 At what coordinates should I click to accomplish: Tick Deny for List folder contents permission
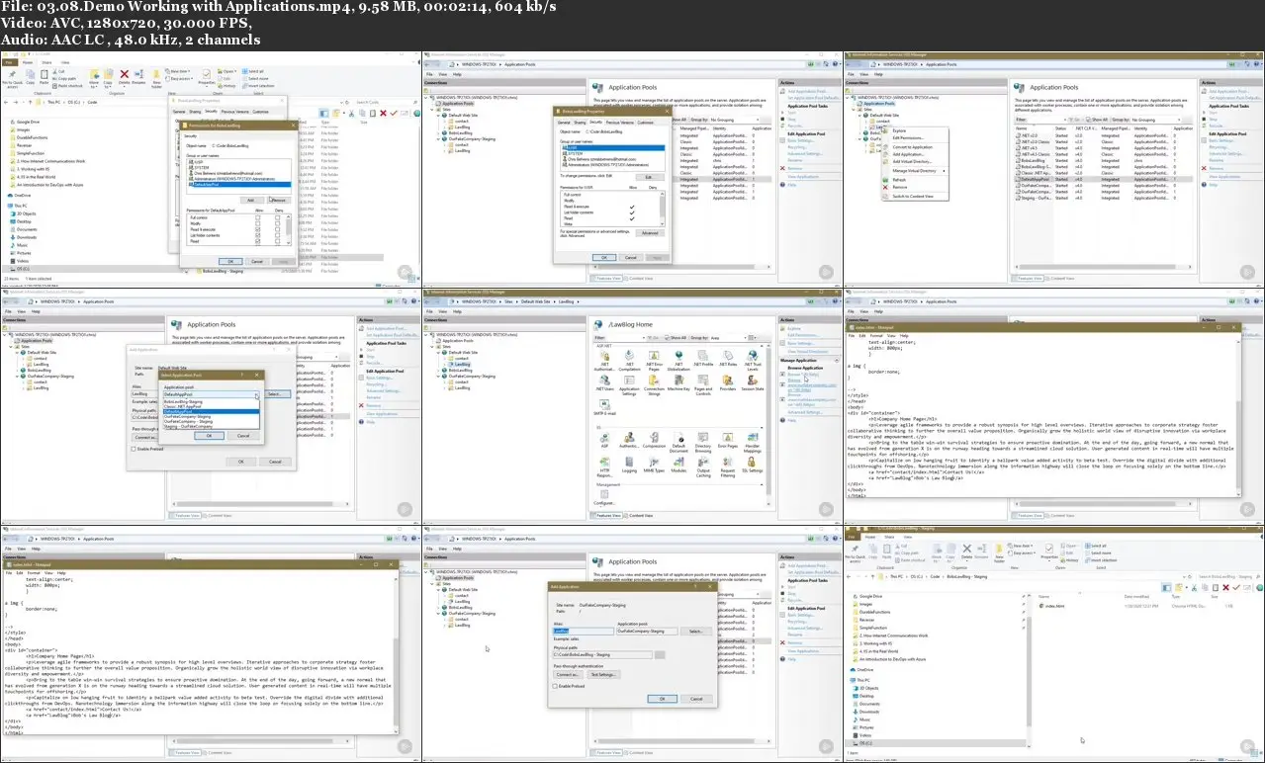(x=279, y=236)
